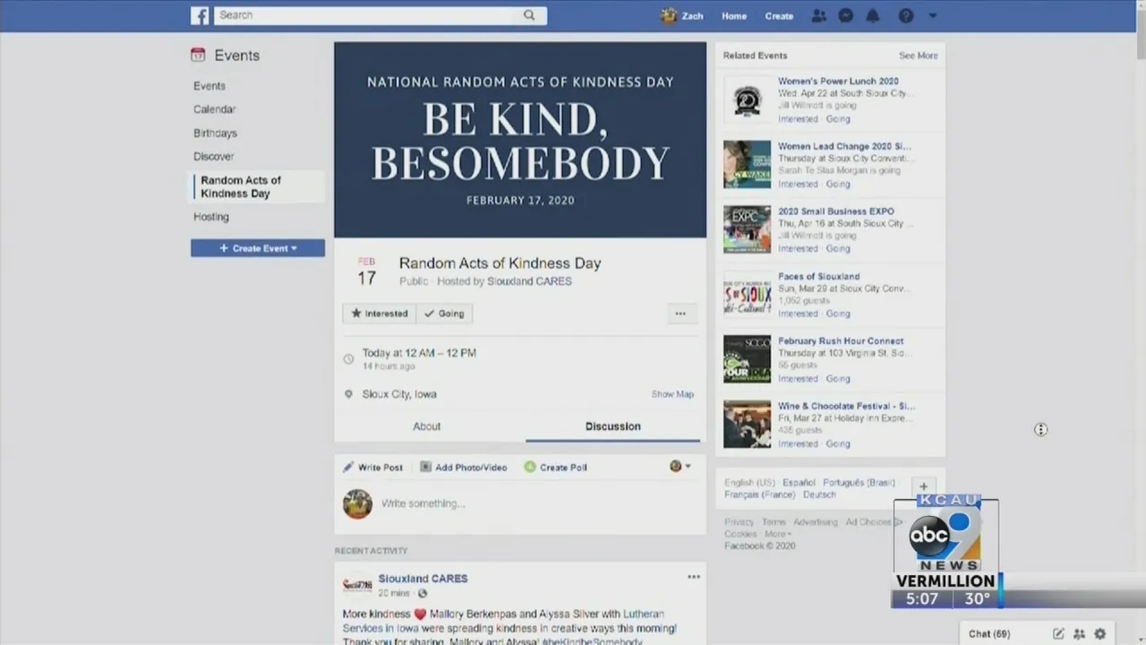This screenshot has width=1146, height=645.
Task: Click the clock icon beside event time
Action: pyautogui.click(x=349, y=359)
